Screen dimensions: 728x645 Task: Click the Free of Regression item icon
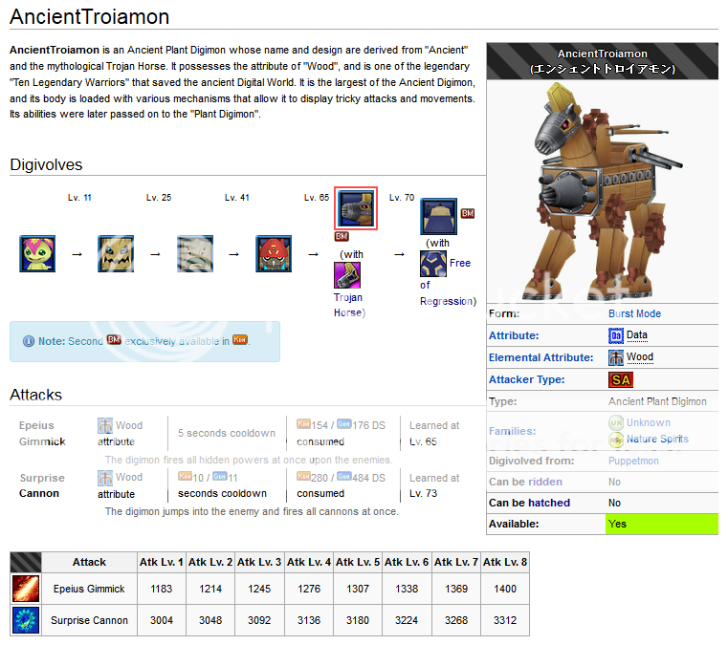point(433,265)
